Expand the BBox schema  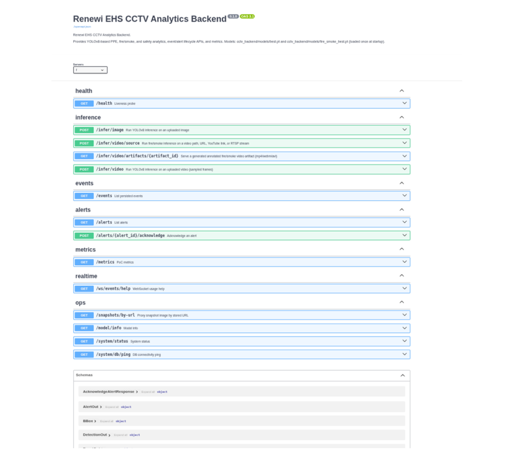tap(89, 421)
